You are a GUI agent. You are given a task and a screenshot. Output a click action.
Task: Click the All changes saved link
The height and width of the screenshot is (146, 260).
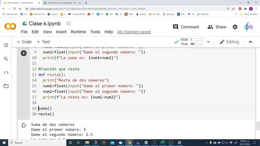point(134,32)
